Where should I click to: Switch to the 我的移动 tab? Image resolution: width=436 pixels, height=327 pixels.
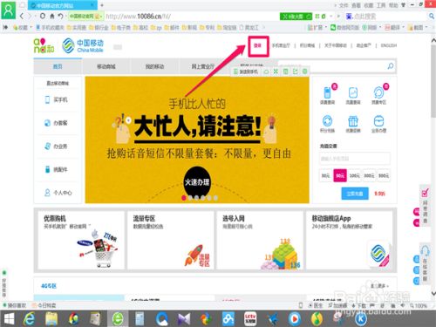pyautogui.click(x=154, y=66)
